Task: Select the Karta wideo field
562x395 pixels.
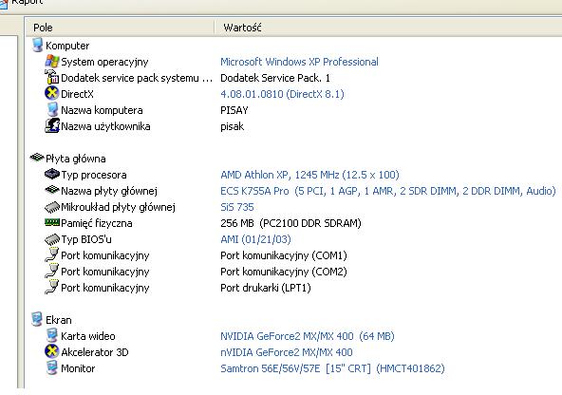Action: click(87, 336)
